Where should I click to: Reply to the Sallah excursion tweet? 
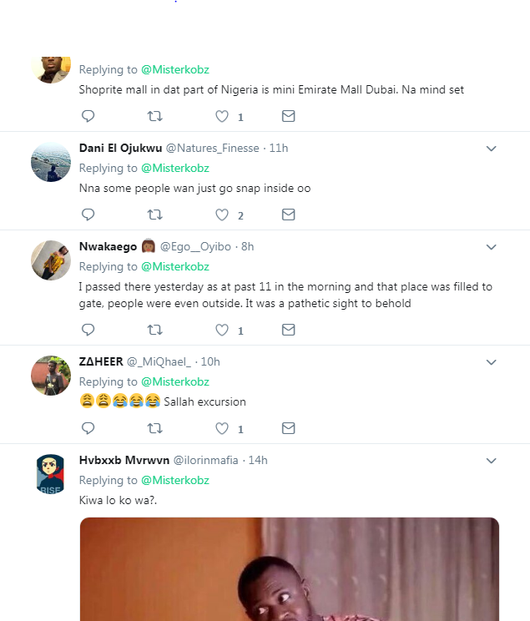pyautogui.click(x=88, y=428)
